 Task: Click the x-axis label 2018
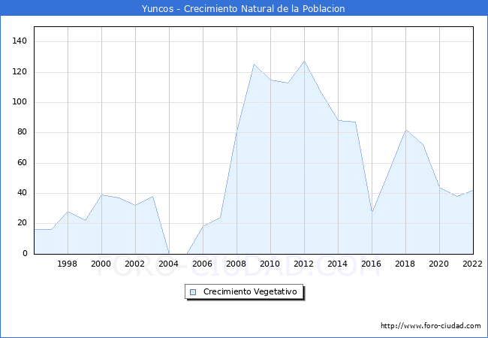405,264
